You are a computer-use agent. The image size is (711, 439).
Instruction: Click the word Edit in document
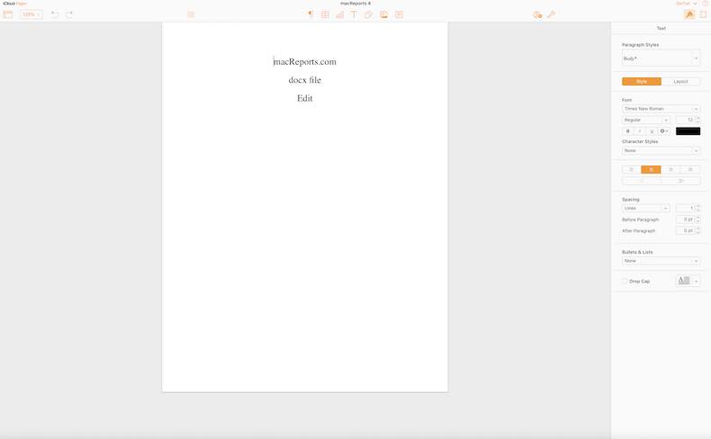[305, 98]
